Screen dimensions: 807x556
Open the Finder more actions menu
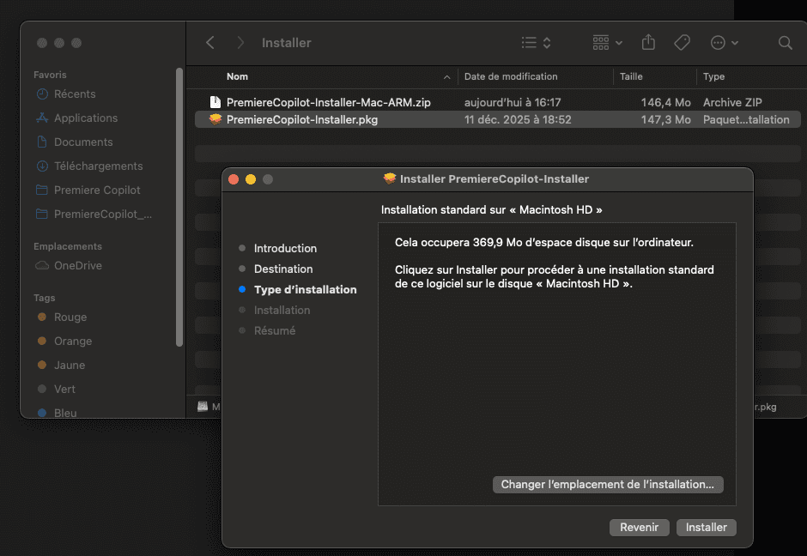click(x=724, y=43)
